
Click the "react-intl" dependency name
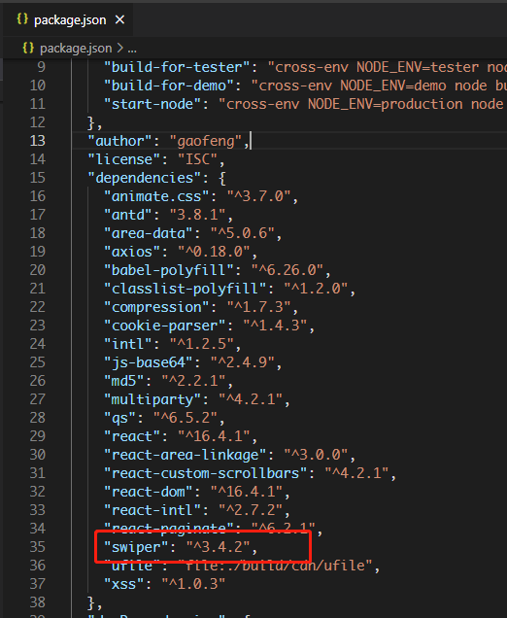152,510
